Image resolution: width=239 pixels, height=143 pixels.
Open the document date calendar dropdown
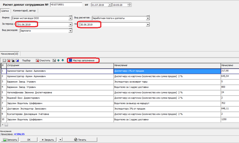click(x=110, y=5)
